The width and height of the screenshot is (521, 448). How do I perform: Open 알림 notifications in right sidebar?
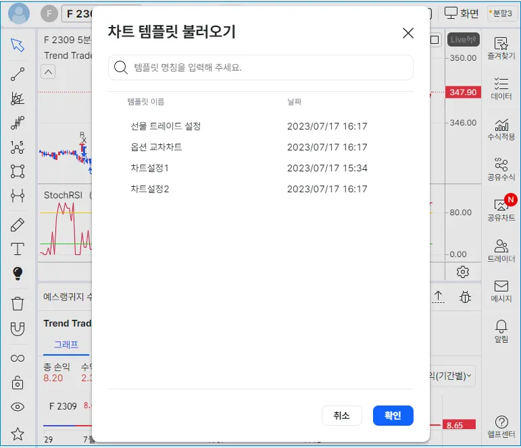(501, 331)
